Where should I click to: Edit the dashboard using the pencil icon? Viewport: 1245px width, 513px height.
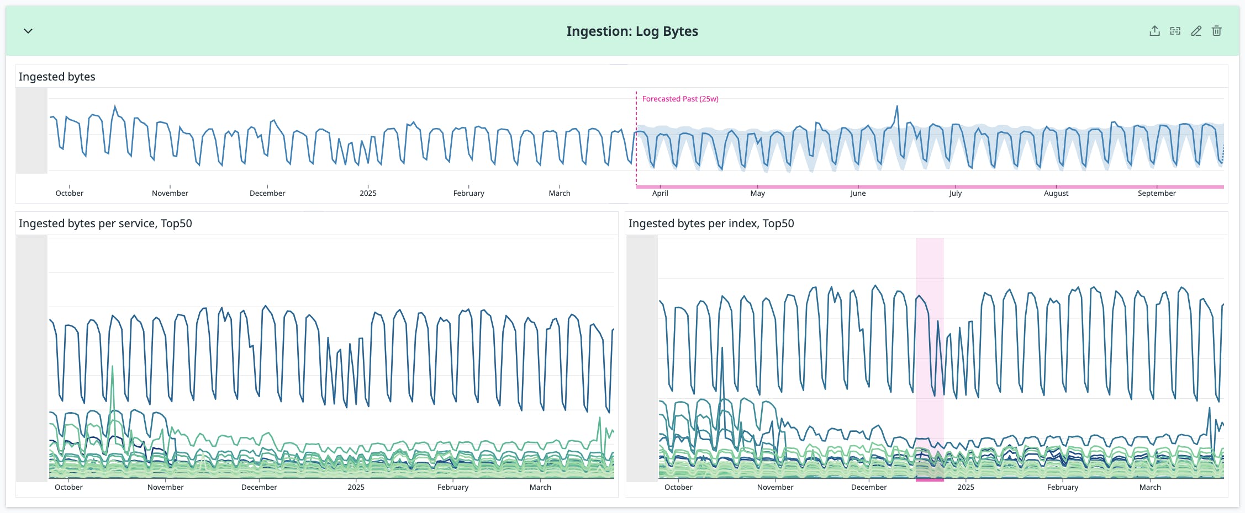[1196, 31]
